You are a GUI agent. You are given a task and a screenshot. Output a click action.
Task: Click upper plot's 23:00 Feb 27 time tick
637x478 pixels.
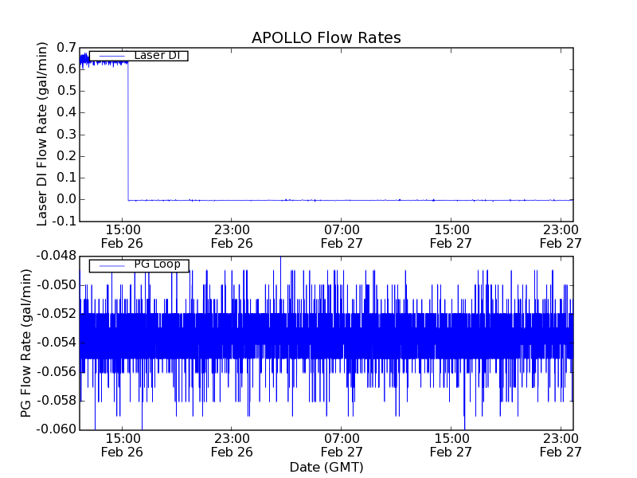(x=561, y=236)
